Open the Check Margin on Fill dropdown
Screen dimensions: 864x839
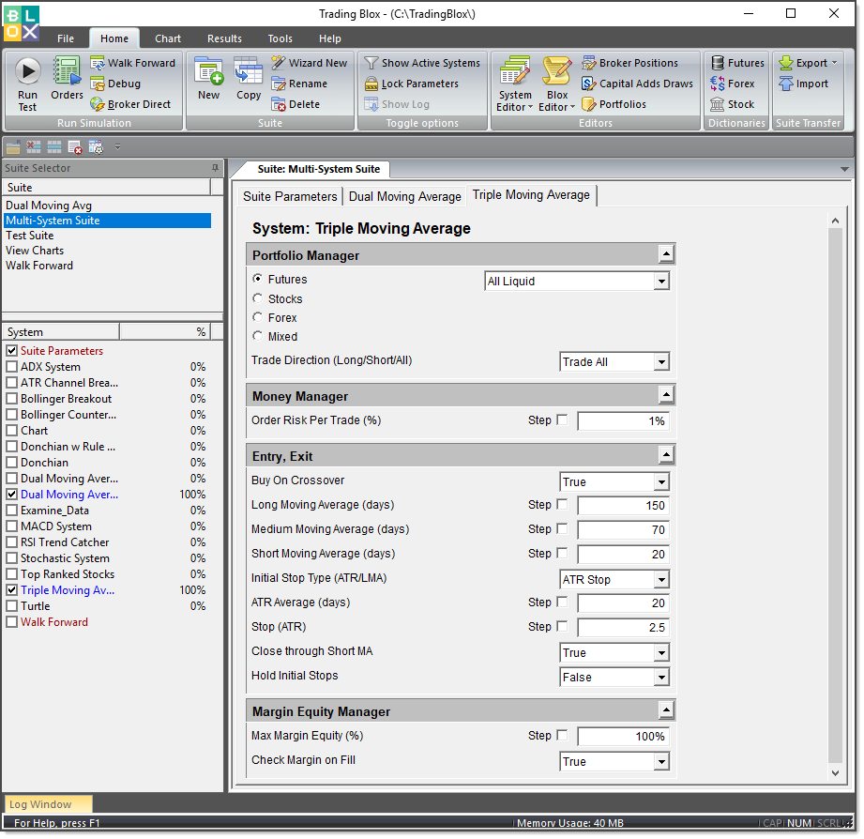click(661, 762)
